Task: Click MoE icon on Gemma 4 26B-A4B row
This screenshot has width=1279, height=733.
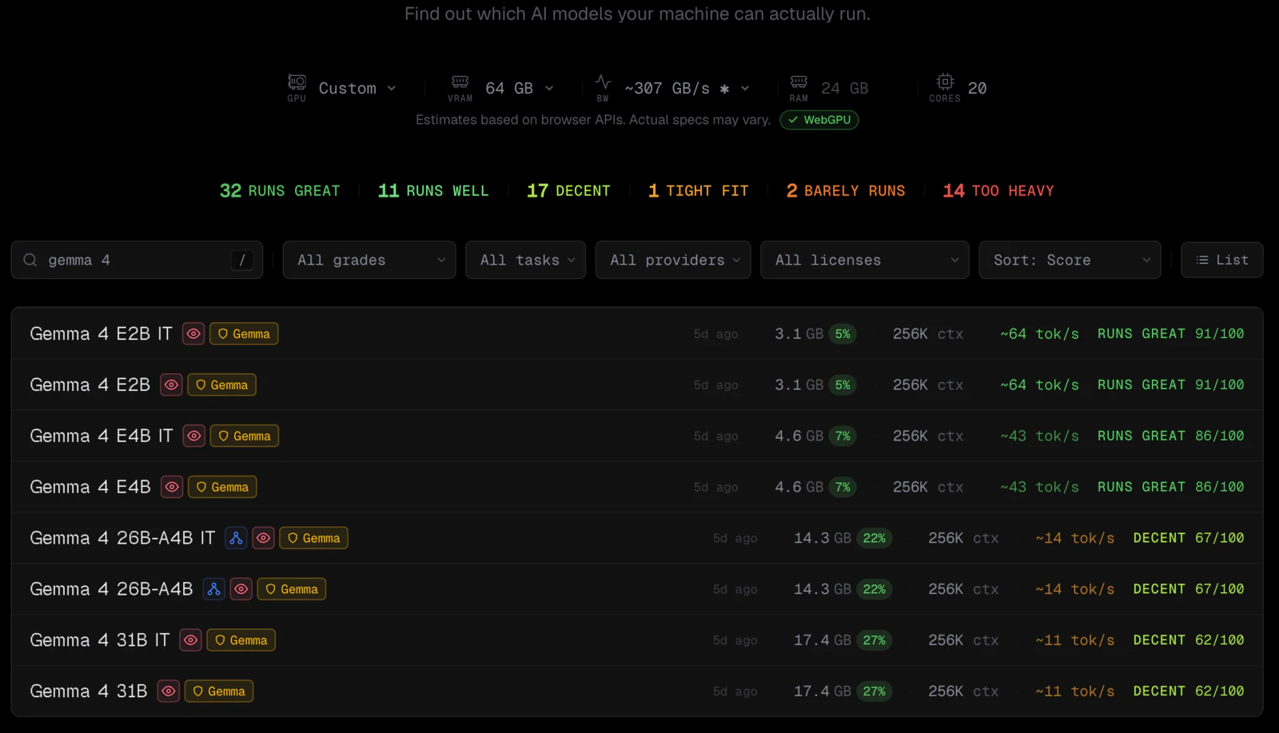Action: pyautogui.click(x=213, y=589)
